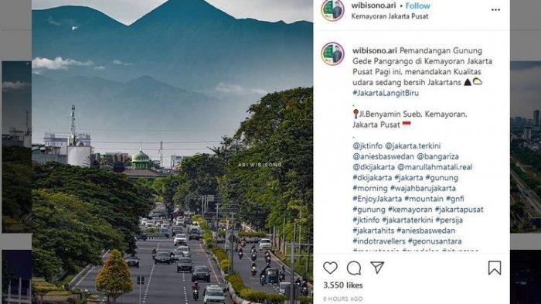
Task: Click the #wajahbarujakarta hashtag
Action: pyautogui.click(x=423, y=188)
